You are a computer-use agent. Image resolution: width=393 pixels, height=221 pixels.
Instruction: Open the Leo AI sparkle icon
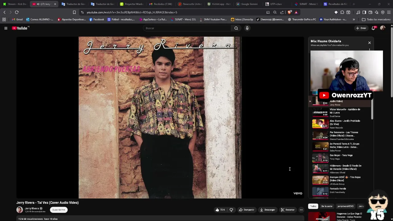pos(376,12)
